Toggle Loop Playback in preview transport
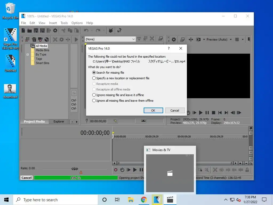Screen dimensions: 273x205 188,113
